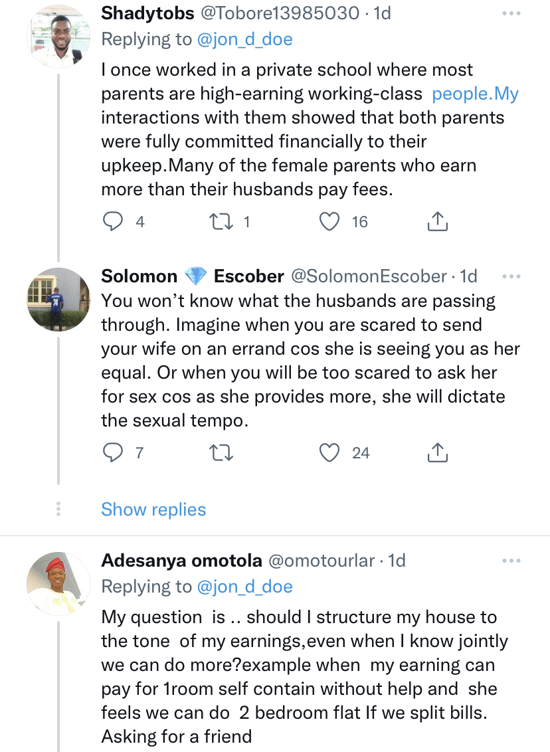The height and width of the screenshot is (752, 550).
Task: Open Adesanya omotola's profile via display name
Action: (x=181, y=561)
